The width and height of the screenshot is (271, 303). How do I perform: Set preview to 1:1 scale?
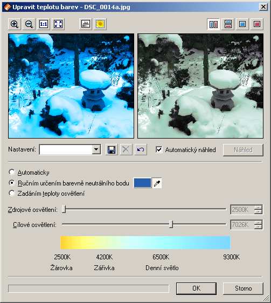click(x=44, y=24)
